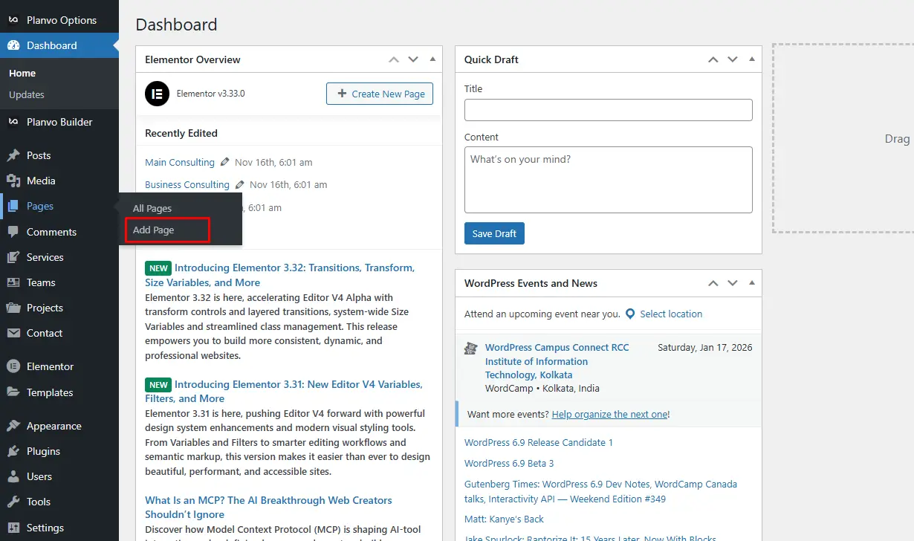Move WordPress Events and News widget down
The height and width of the screenshot is (541, 914).
(x=733, y=283)
